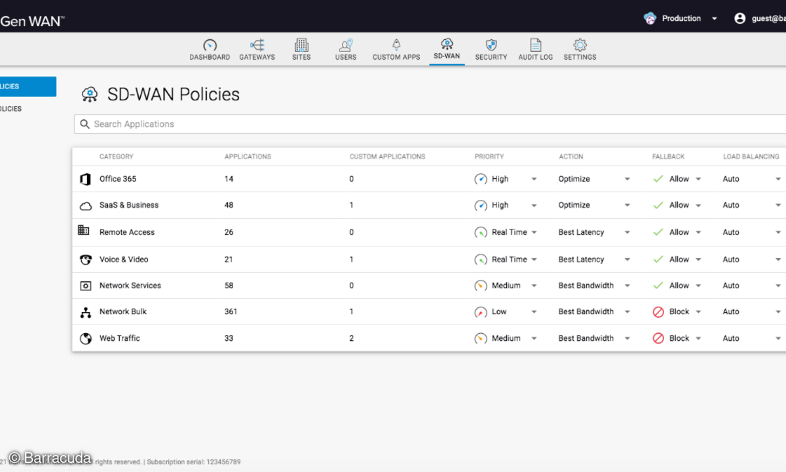Open Priority dropdown for Web Traffic
Viewport: 786px width, 472px height.
(534, 339)
